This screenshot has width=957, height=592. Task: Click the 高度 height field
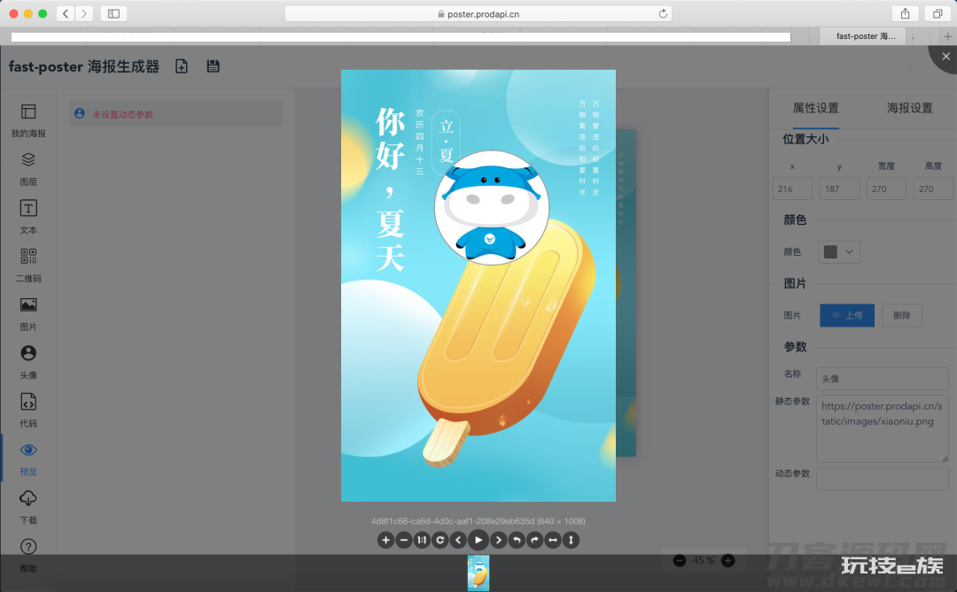click(932, 188)
